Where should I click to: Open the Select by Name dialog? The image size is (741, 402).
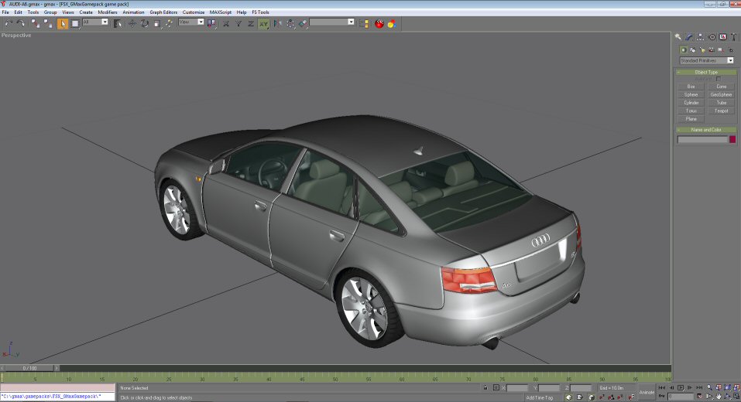pos(118,24)
